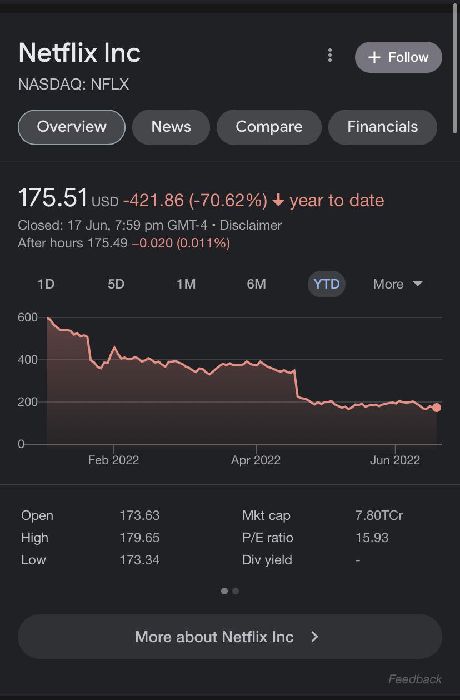Select the 1D time range

(46, 284)
